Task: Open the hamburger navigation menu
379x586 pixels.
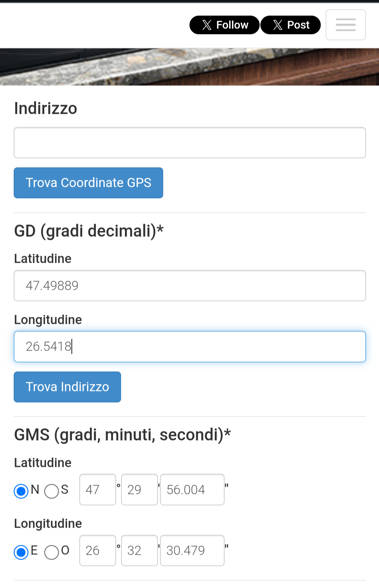Action: (x=346, y=25)
